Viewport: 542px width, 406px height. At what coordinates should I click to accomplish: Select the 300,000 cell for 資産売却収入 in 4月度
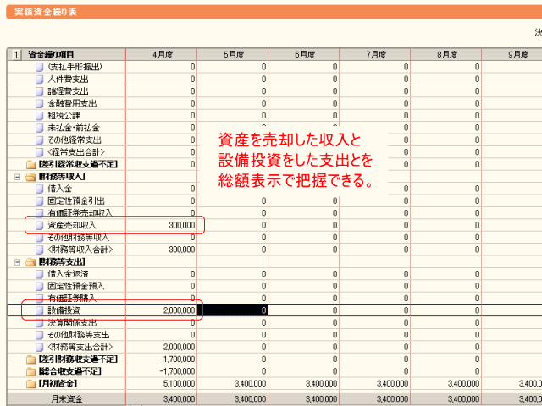coord(162,226)
